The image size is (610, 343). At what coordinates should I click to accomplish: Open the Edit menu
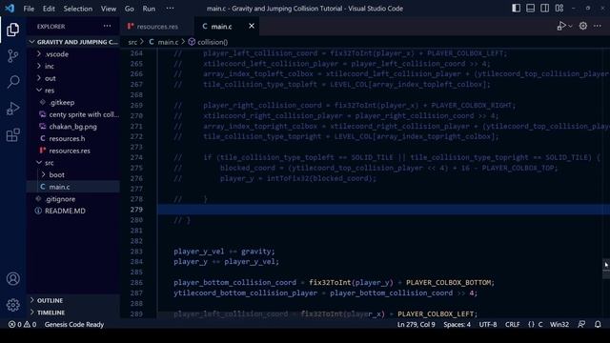(49, 9)
